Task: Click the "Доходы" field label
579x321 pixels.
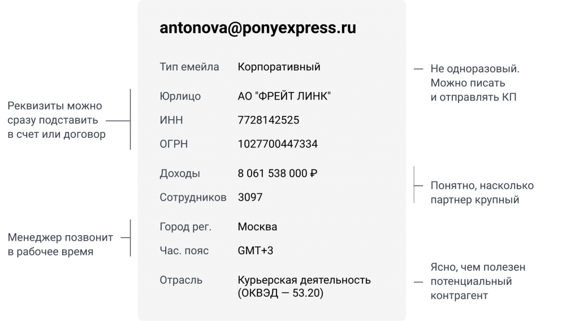Action: 180,173
